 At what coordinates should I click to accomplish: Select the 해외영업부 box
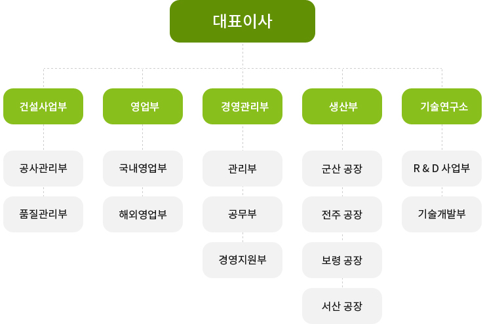point(143,214)
